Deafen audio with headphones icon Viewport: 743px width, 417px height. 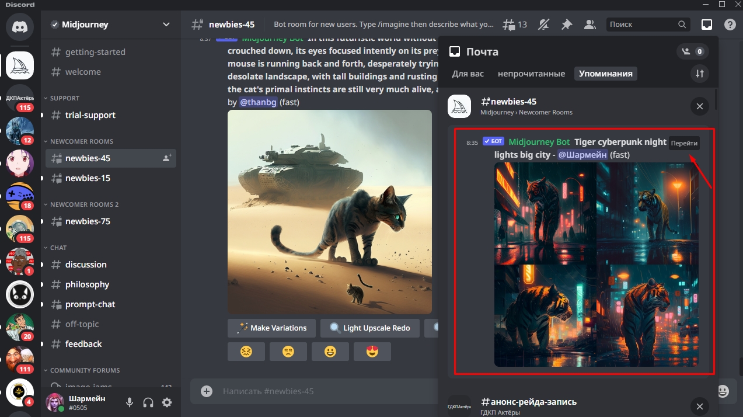148,402
